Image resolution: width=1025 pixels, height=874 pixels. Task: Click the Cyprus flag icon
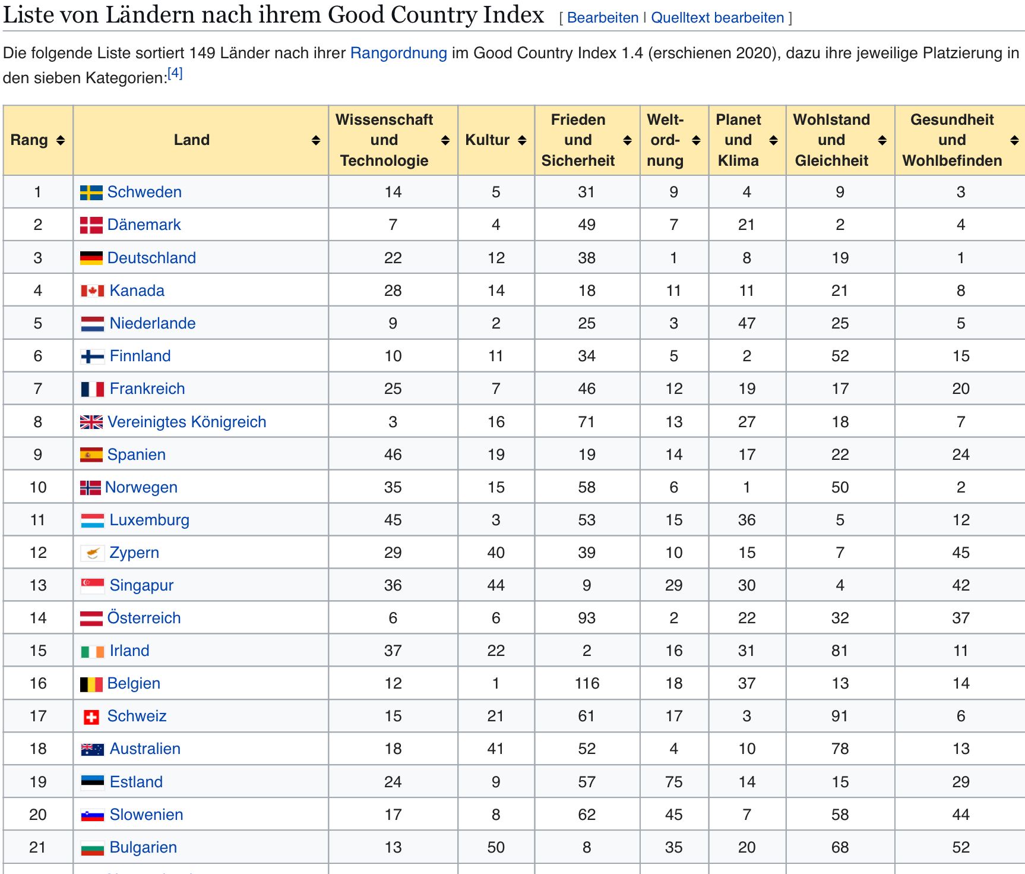click(x=92, y=553)
